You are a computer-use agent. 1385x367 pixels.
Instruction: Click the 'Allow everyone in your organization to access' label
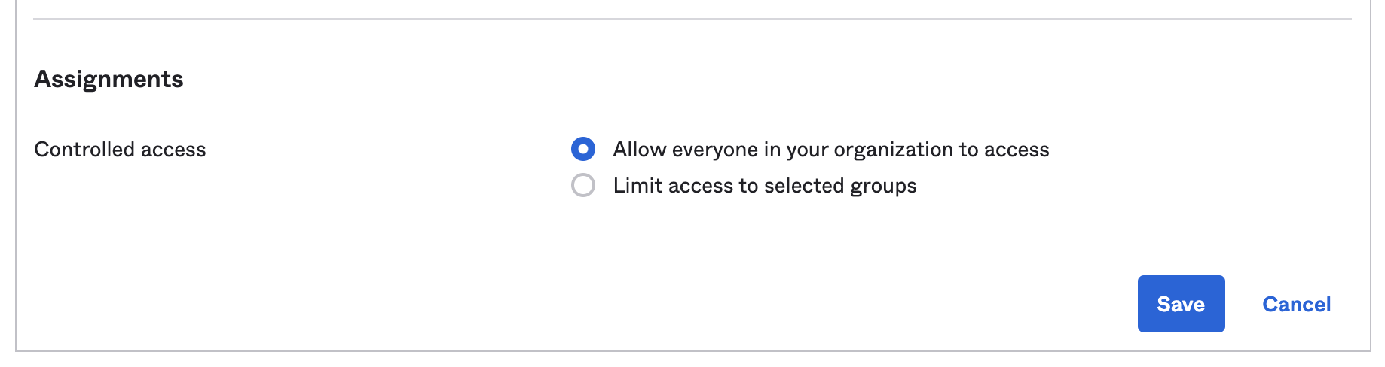point(830,150)
